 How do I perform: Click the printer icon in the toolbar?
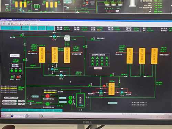tap(28, 24)
